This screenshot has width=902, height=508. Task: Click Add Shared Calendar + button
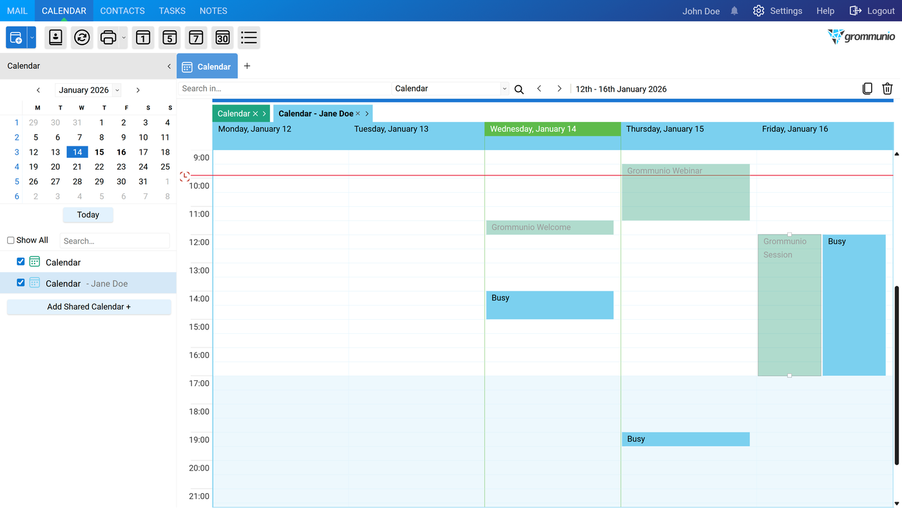click(x=89, y=307)
